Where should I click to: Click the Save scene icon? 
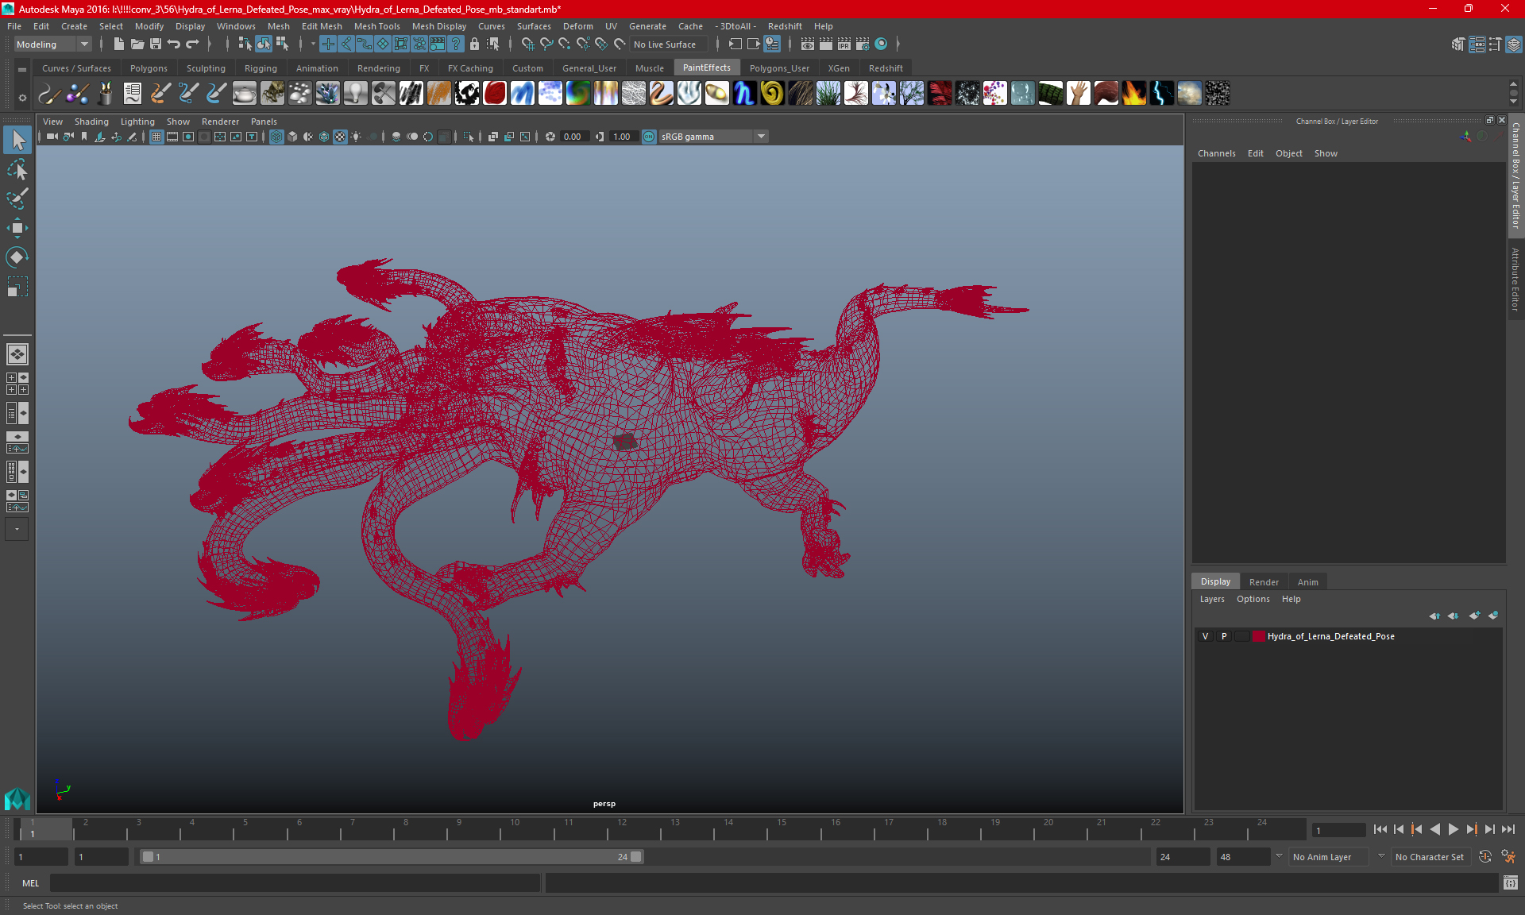point(156,44)
